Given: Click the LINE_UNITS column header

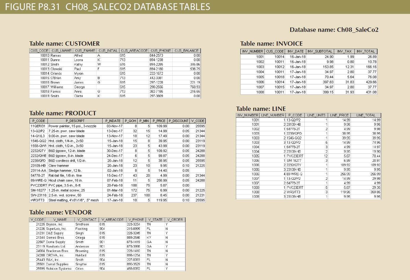Looking at the screenshot, I should click(316, 115).
